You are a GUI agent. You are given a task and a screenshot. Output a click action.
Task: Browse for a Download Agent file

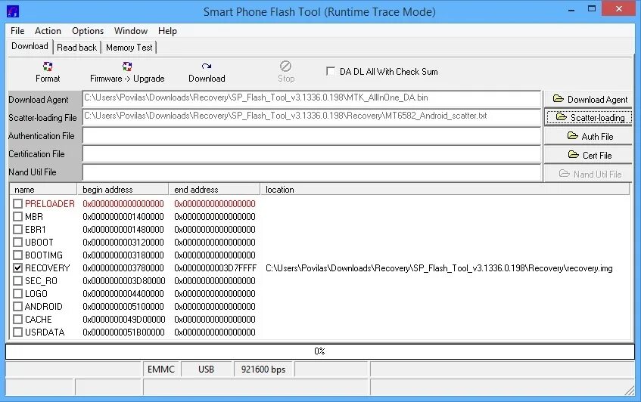pos(588,99)
